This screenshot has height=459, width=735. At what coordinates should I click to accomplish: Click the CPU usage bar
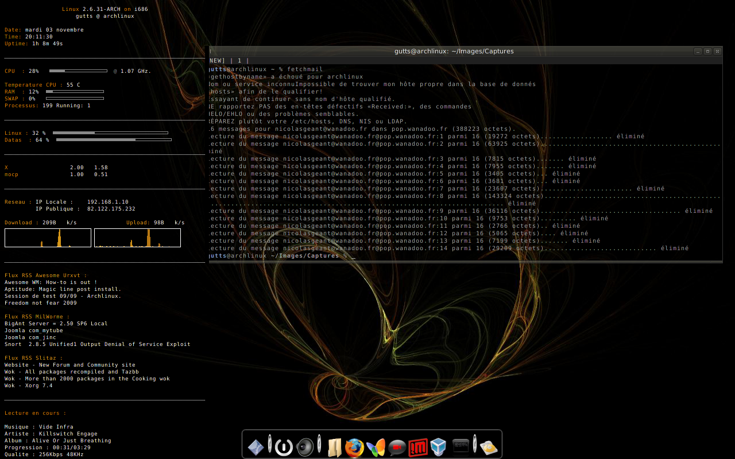point(78,71)
